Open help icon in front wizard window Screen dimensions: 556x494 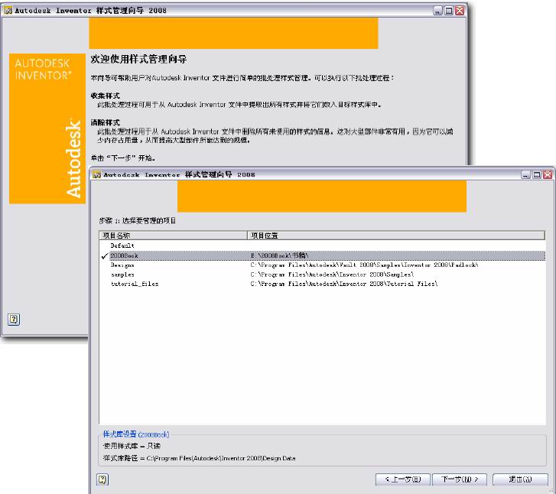pos(102,479)
